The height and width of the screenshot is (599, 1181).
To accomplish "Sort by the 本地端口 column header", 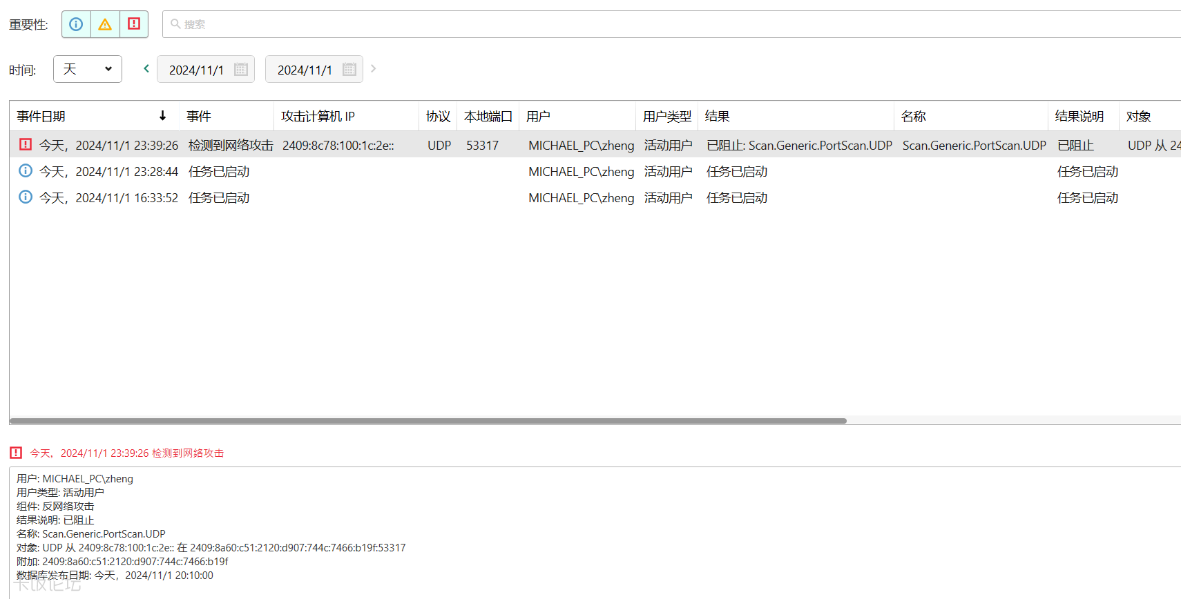I will (x=488, y=116).
